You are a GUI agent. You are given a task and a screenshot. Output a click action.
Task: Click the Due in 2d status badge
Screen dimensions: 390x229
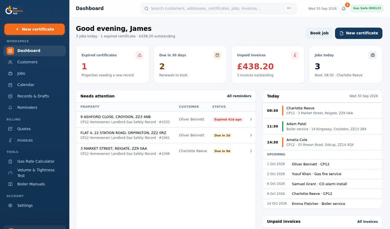222,135
